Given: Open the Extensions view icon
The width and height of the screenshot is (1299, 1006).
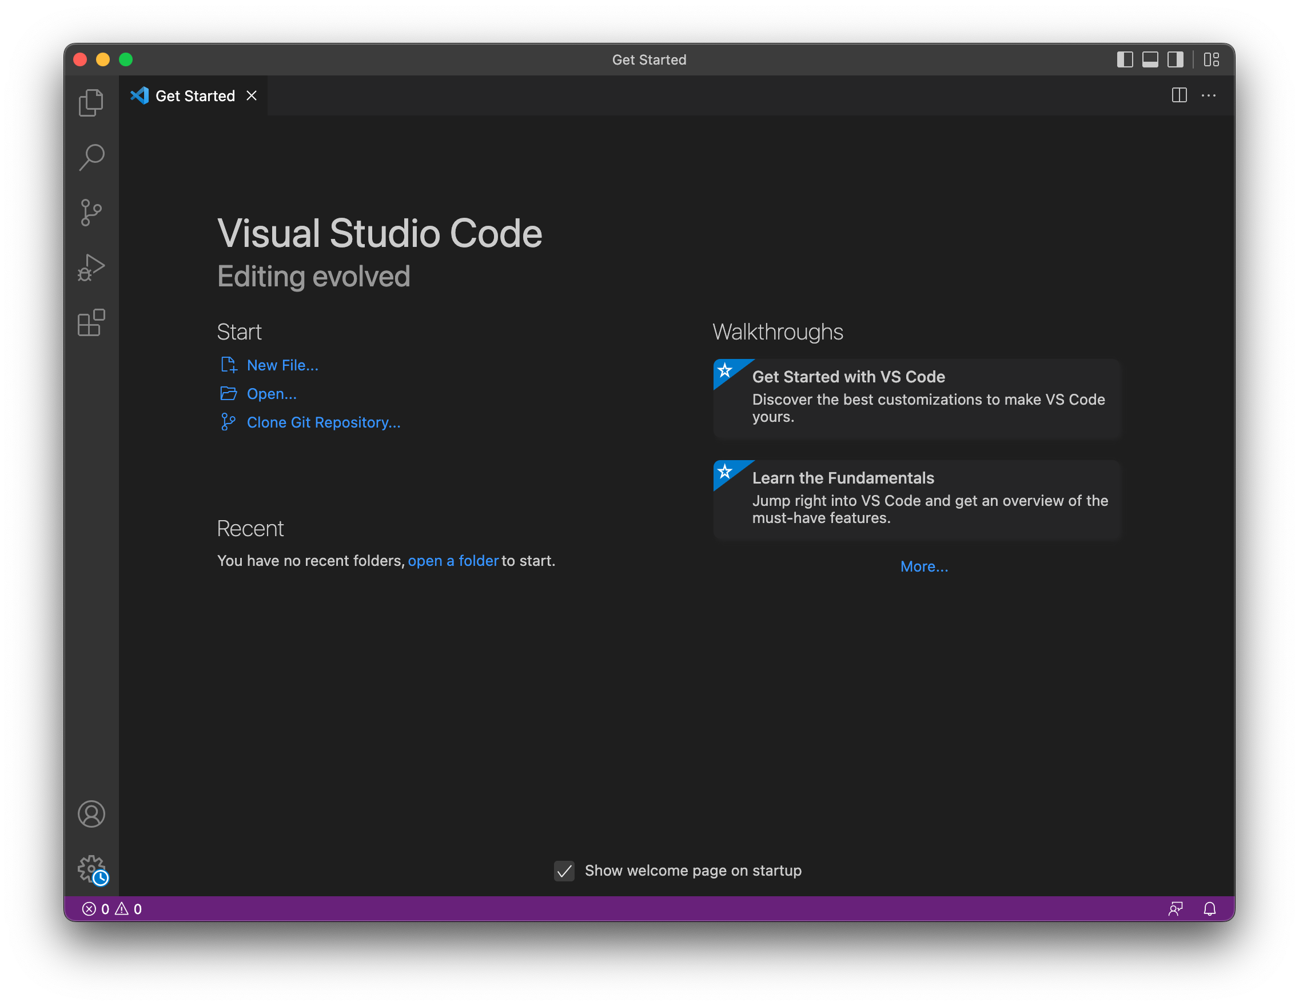Looking at the screenshot, I should (x=91, y=323).
